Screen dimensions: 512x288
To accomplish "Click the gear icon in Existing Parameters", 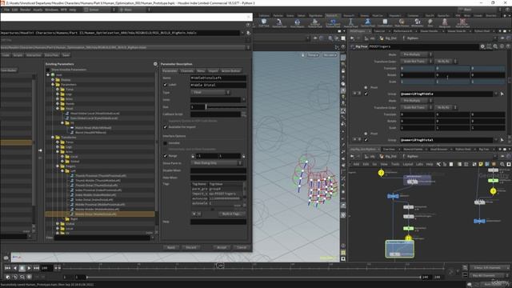I will coord(155,64).
